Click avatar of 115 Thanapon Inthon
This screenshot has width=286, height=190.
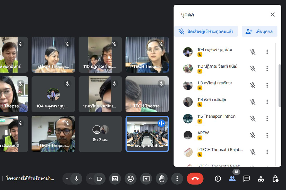[188, 119]
